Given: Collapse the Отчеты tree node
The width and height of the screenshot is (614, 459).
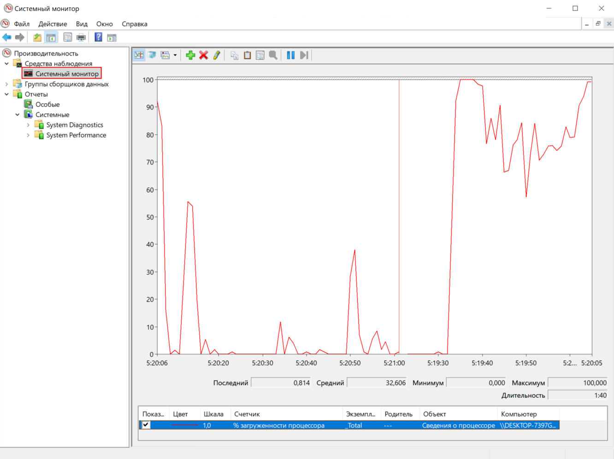Looking at the screenshot, I should click(7, 94).
